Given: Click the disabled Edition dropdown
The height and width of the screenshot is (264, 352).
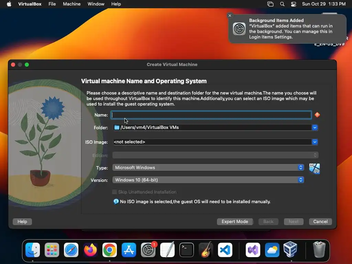Looking at the screenshot, I should 215,155.
